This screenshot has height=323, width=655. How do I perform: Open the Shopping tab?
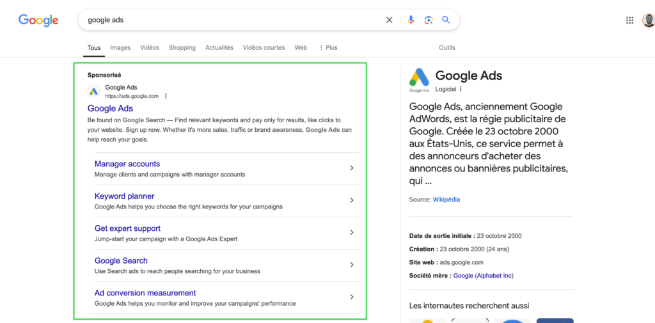(182, 47)
